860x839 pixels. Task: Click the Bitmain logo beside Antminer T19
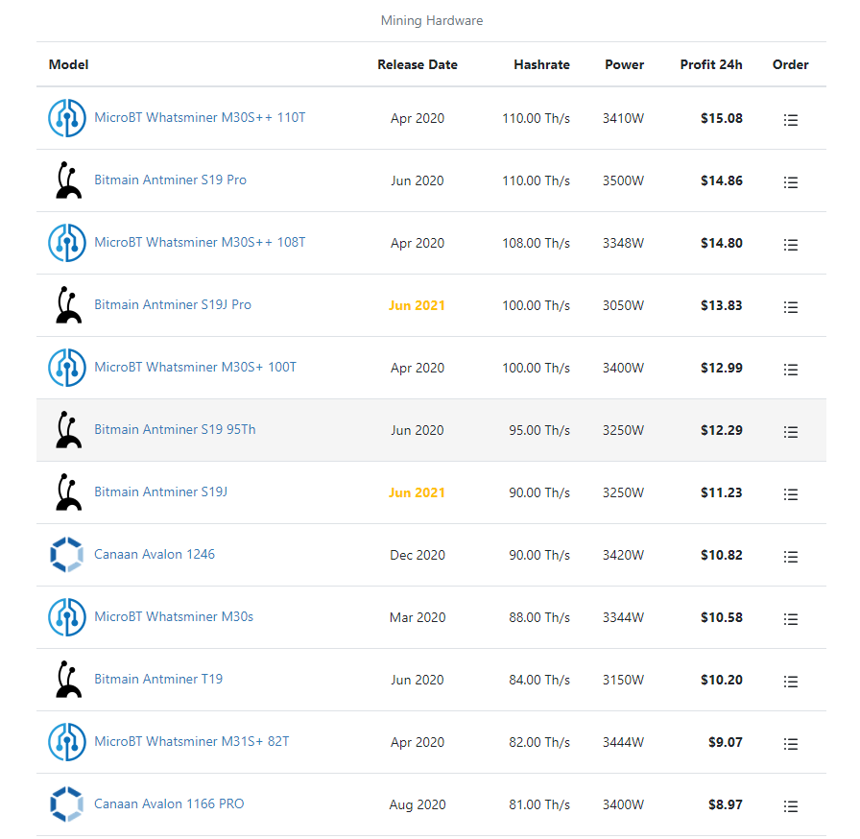[x=68, y=679]
